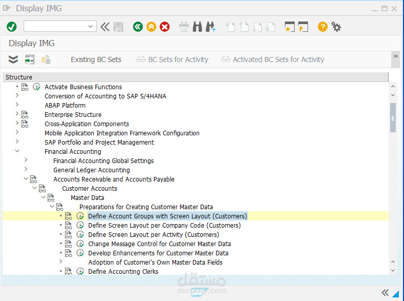Select Change Message Control for Customer Master Data
The image size is (404, 301).
(160, 244)
